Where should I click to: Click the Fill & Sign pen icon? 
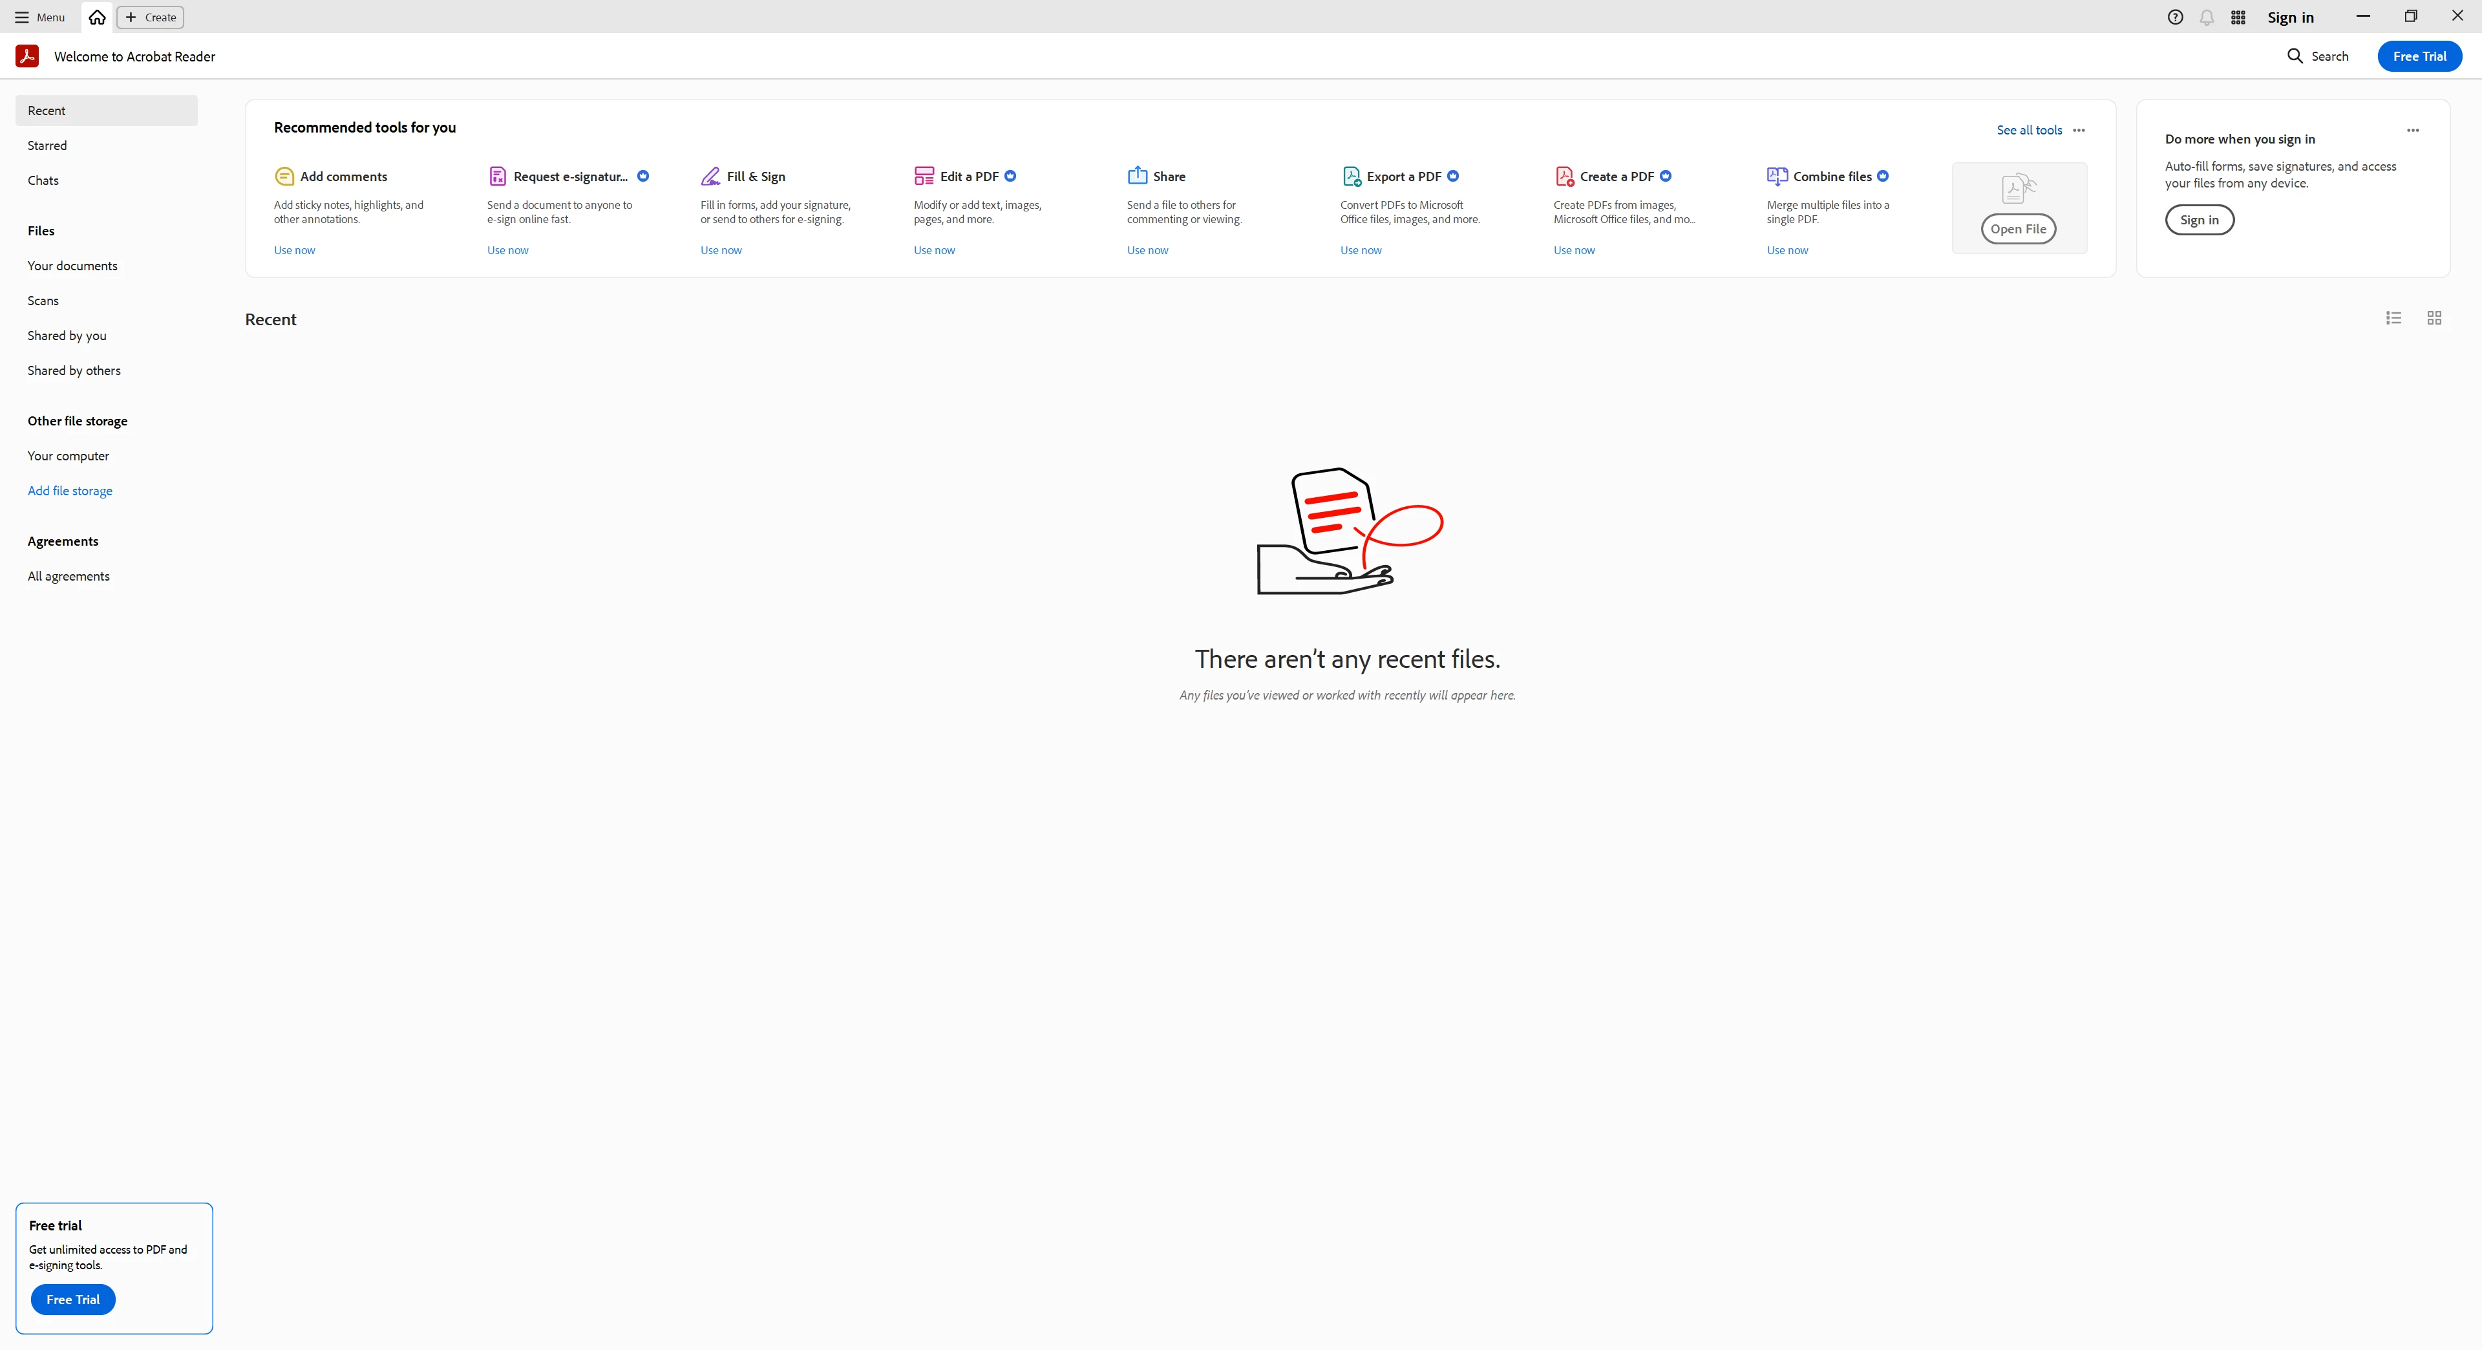(x=710, y=177)
